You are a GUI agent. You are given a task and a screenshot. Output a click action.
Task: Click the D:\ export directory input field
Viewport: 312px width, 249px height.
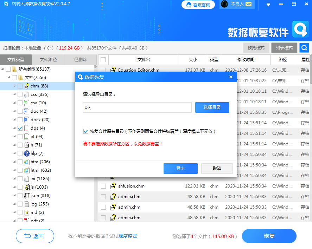pyautogui.click(x=137, y=107)
